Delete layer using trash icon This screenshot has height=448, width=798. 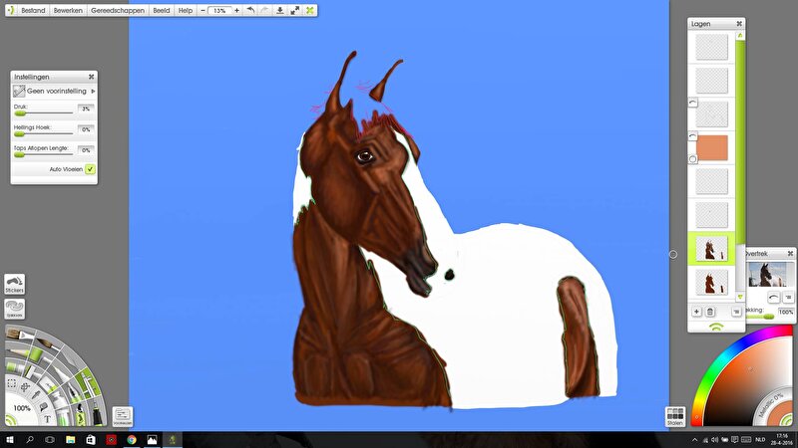pyautogui.click(x=710, y=312)
